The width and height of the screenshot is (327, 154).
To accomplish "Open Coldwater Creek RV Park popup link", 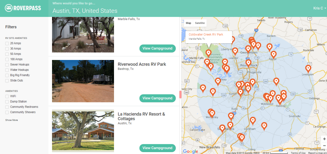I will (x=206, y=34).
